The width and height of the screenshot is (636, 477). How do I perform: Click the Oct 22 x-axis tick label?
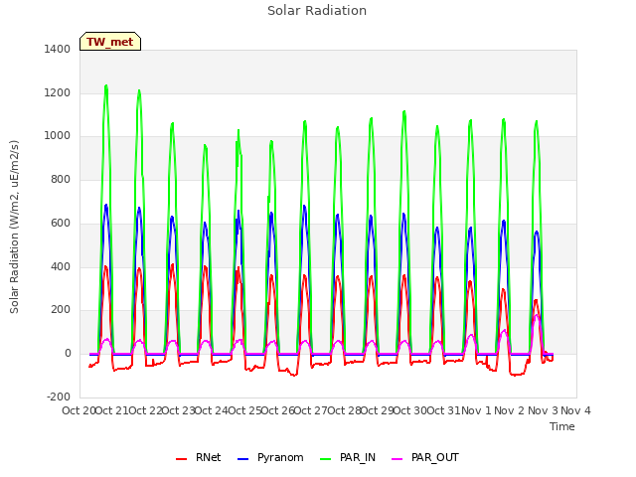(145, 410)
